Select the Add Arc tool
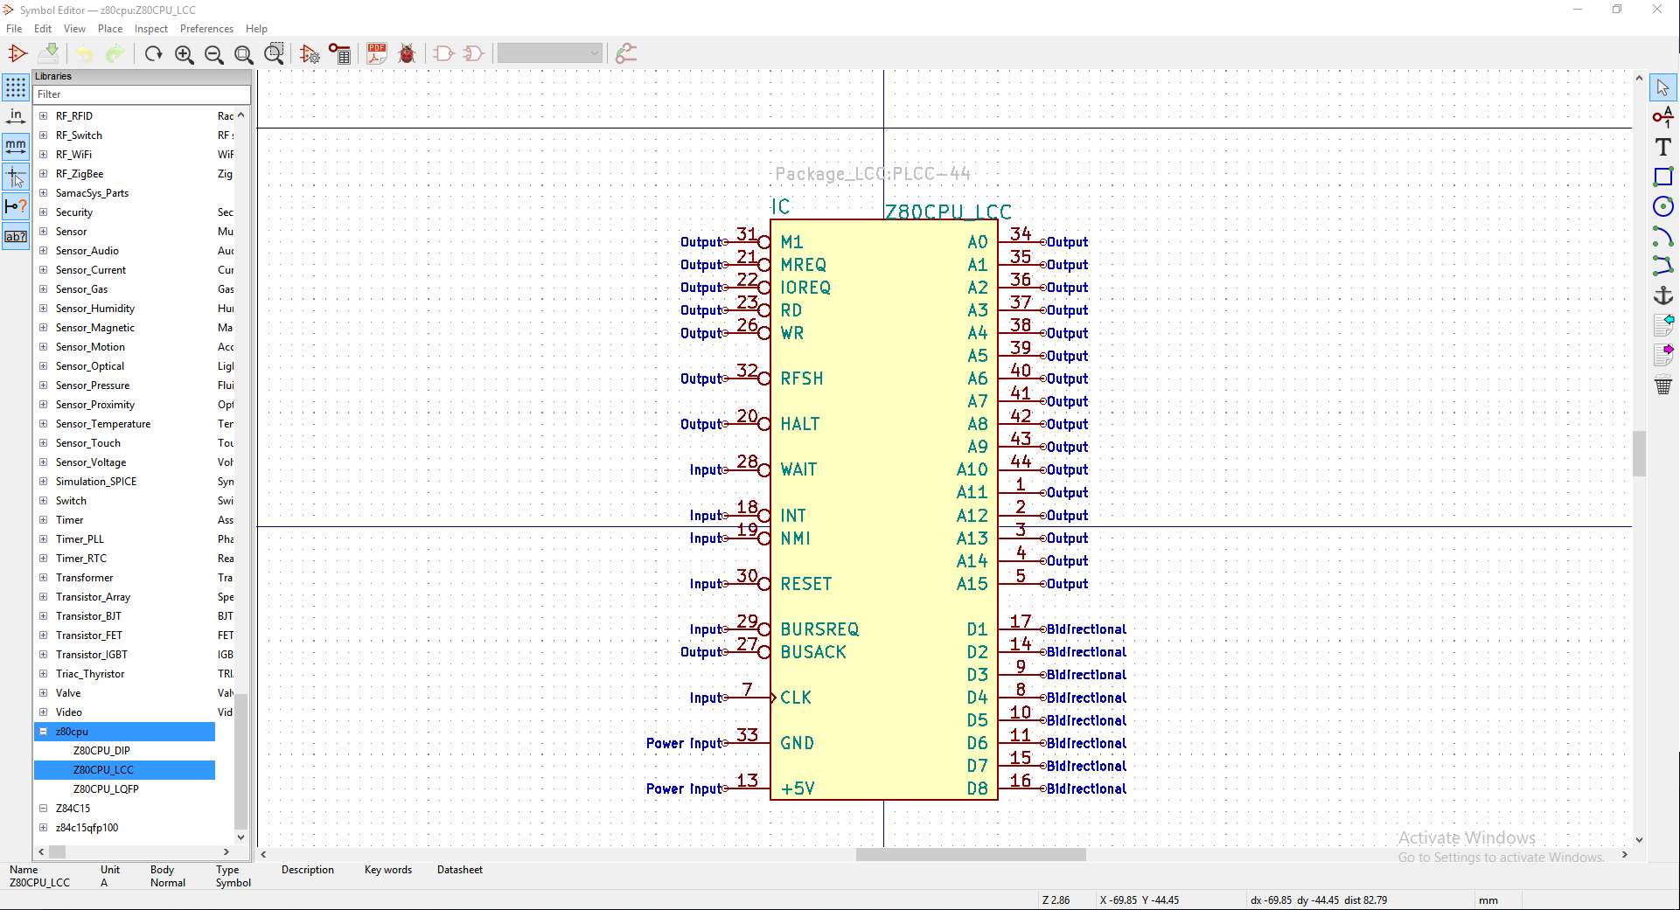1680x910 pixels. coord(1663,236)
